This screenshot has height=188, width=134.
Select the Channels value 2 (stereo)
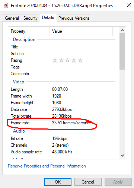(x=60, y=145)
